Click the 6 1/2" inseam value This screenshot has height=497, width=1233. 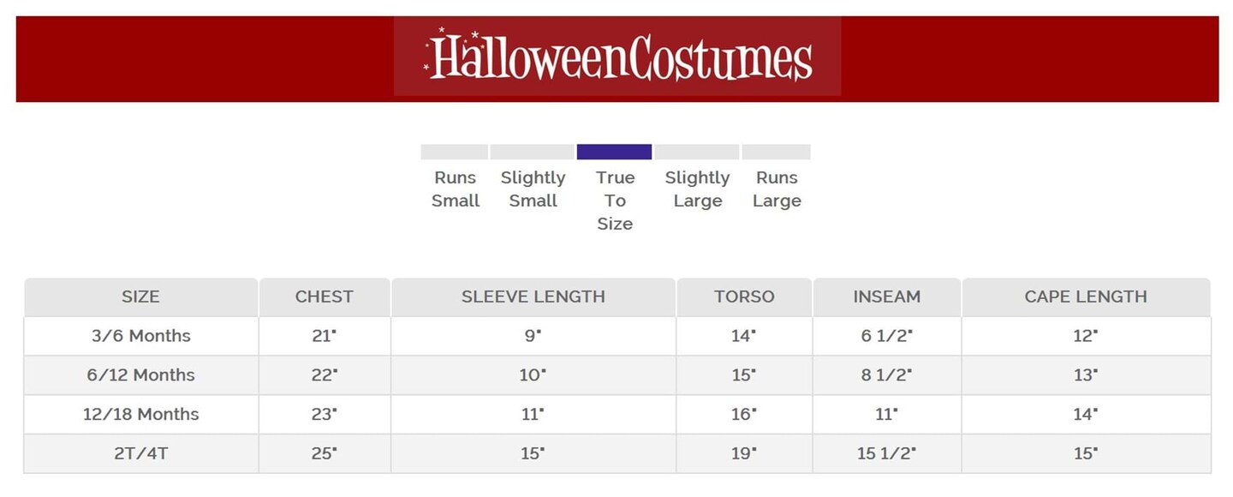pyautogui.click(x=886, y=336)
